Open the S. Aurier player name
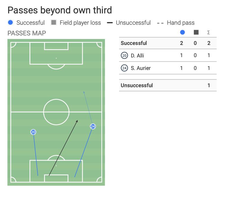 click(141, 68)
